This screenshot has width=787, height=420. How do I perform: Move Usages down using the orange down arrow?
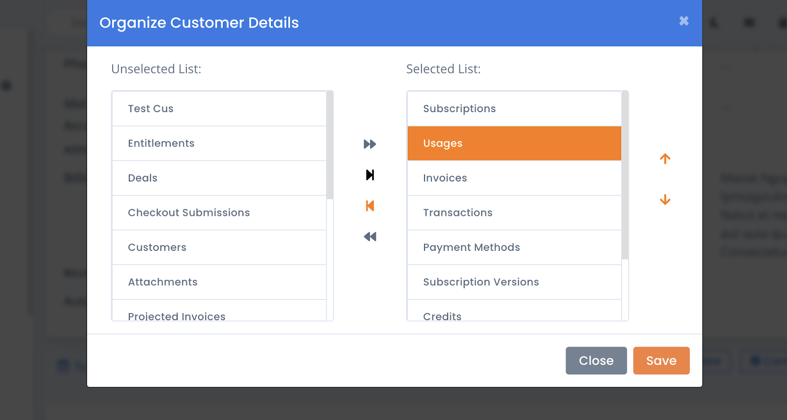tap(665, 199)
